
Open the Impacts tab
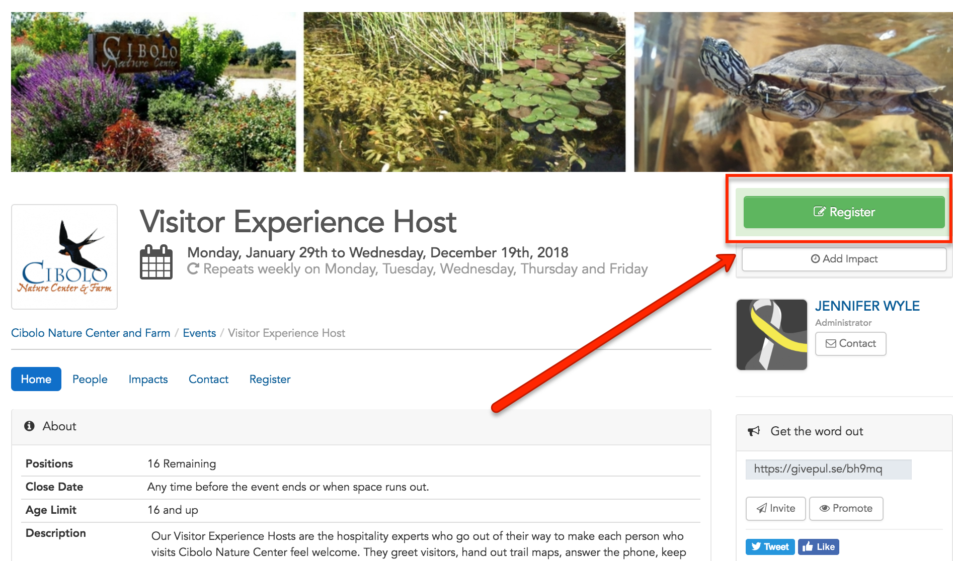148,379
